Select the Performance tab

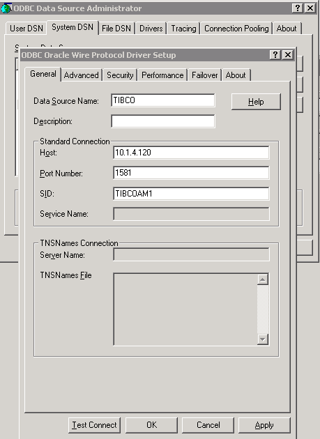tap(162, 75)
